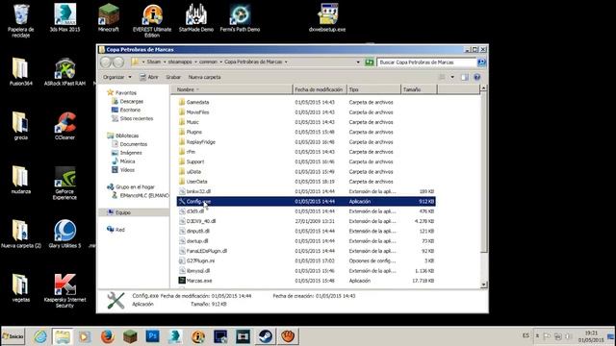The height and width of the screenshot is (346, 616).
Task: Select the EVEREST Ultimate Edition shortcut
Action: (152, 20)
